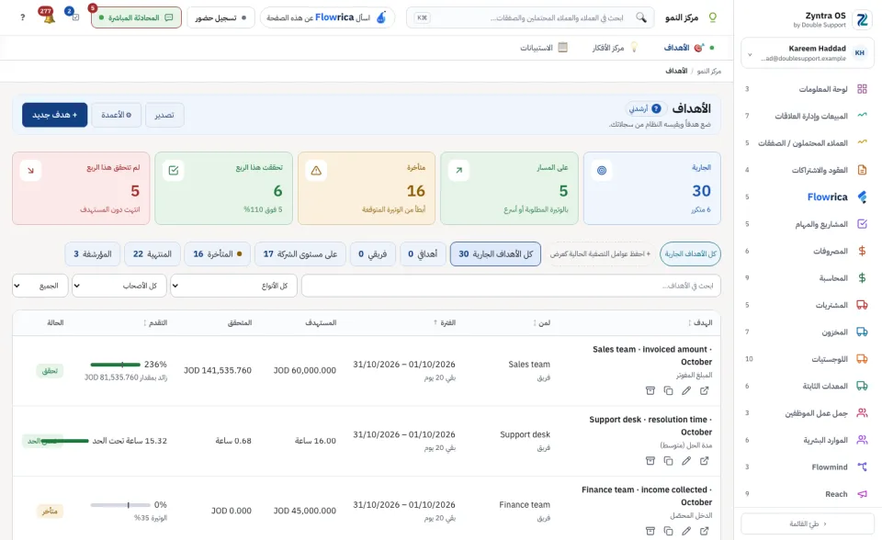Click the Support desk progress bar
The width and height of the screenshot is (882, 540).
click(x=64, y=441)
